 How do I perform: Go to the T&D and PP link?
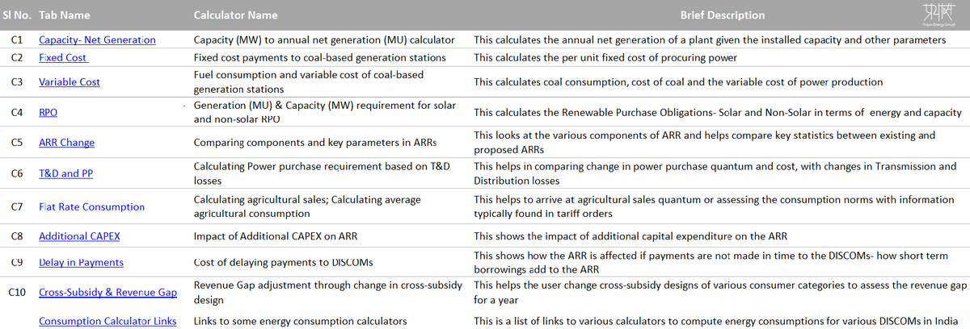(66, 173)
